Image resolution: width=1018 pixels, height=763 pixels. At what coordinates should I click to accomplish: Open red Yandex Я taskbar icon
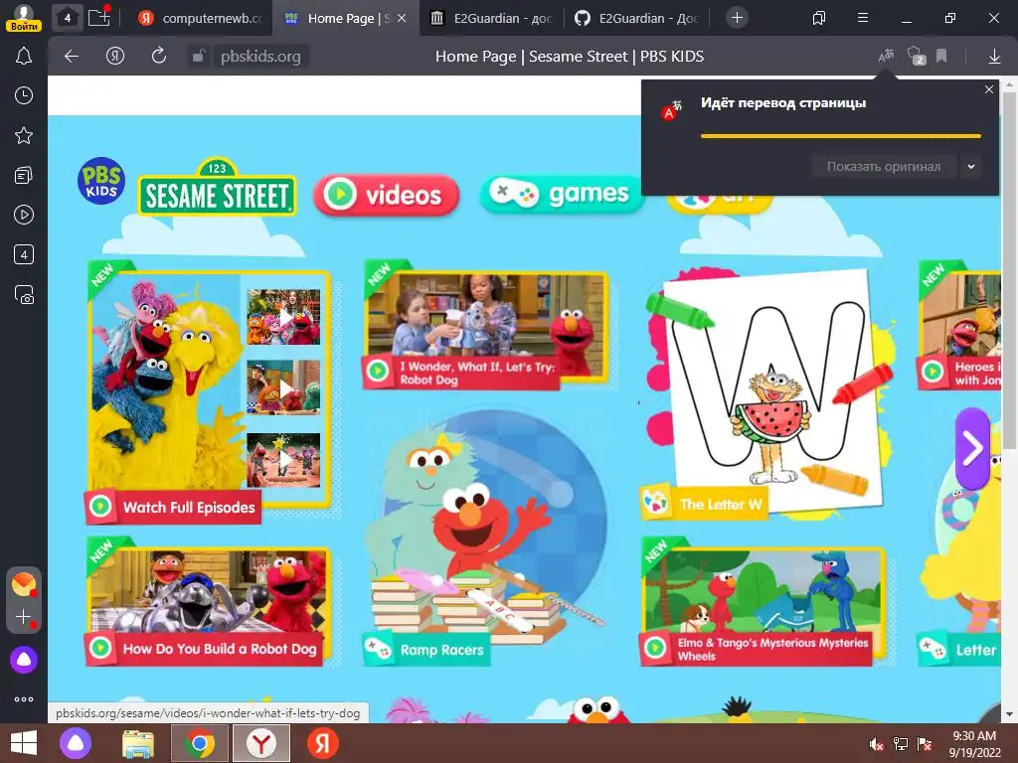click(323, 743)
